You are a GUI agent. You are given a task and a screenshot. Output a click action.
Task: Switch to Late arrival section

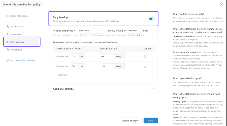click(16, 34)
